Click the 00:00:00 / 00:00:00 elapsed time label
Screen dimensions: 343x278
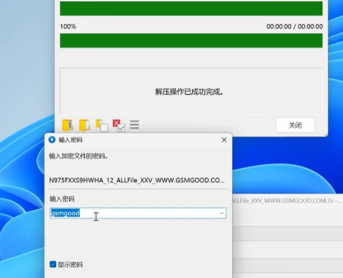point(294,27)
